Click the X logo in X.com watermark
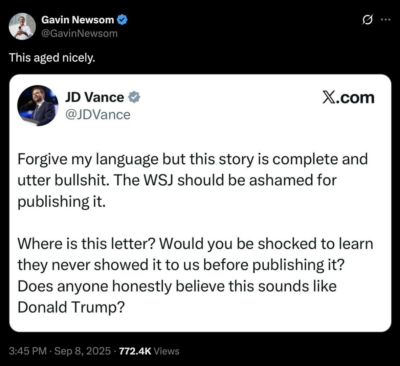 329,97
